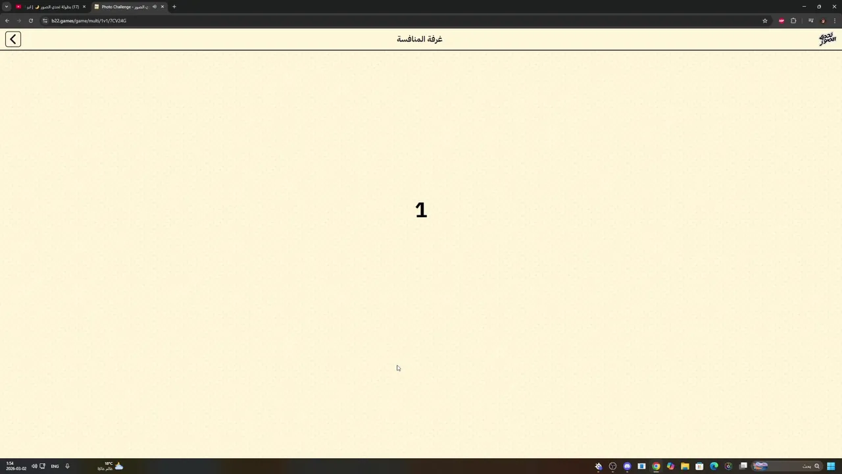Viewport: 842px width, 474px height.
Task: Open the Extensions puzzle icon
Action: (x=793, y=20)
